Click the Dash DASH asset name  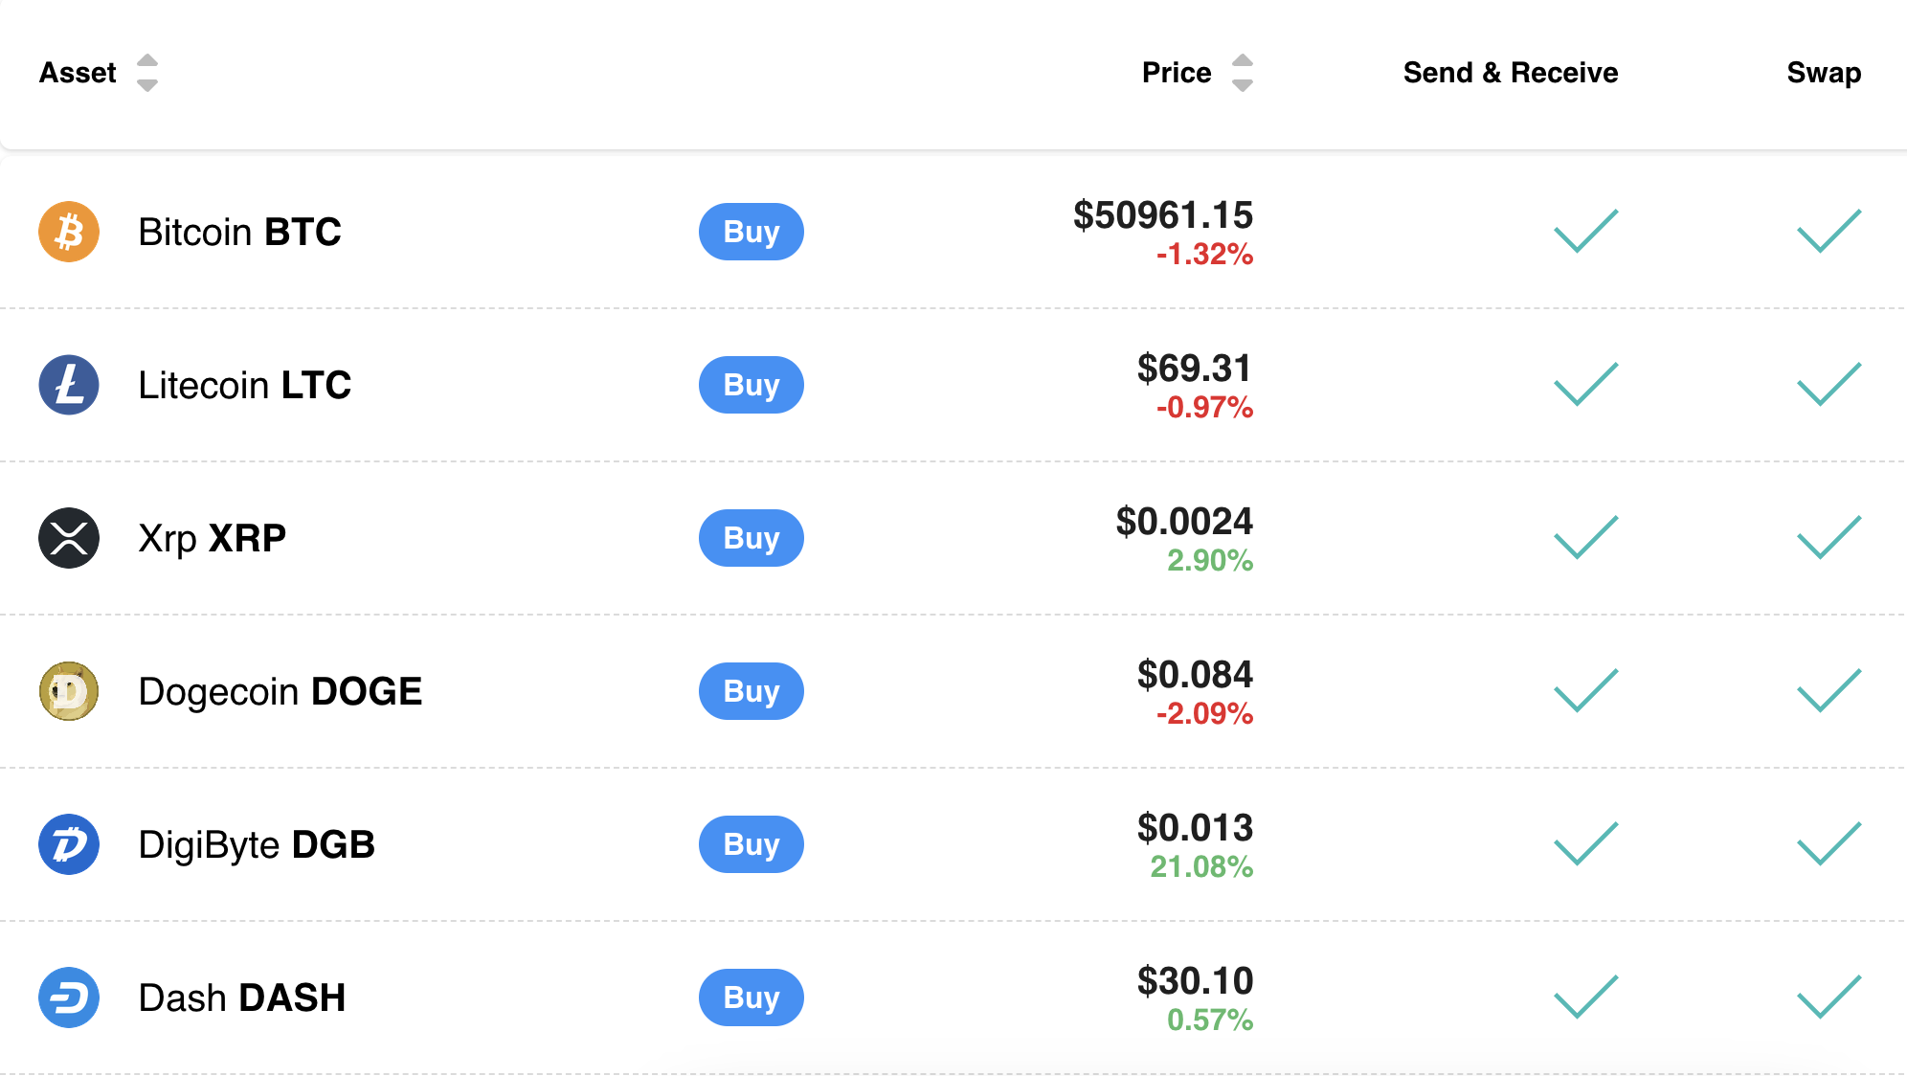pyautogui.click(x=241, y=998)
